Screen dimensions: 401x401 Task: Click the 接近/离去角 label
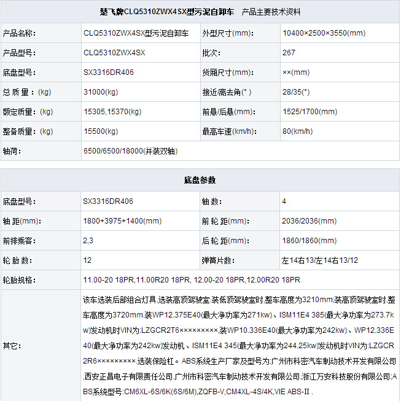pos(227,92)
